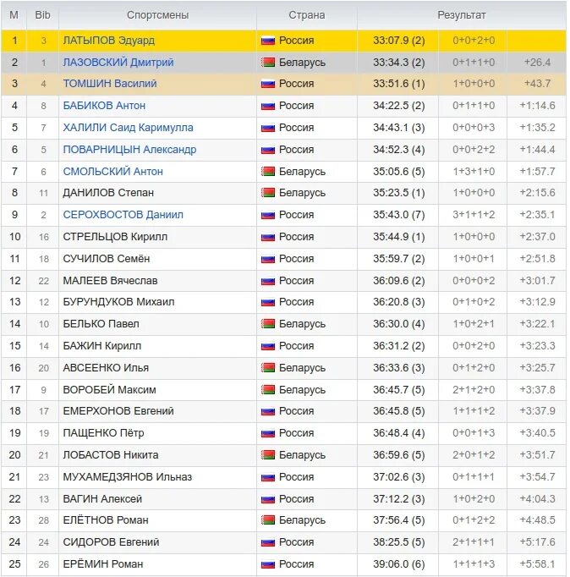The height and width of the screenshot is (577, 570).
Task: Select the name ВАГИН Алексей
Action: [x=102, y=499]
